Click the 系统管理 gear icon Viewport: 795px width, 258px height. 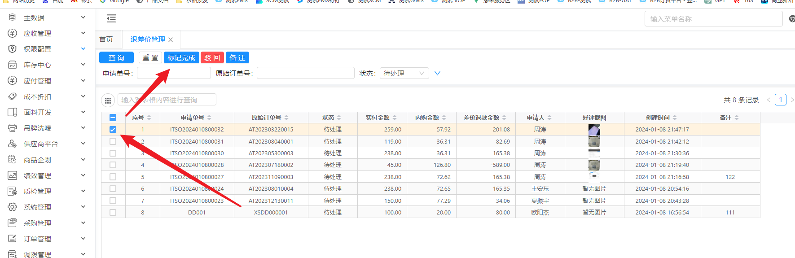13,207
